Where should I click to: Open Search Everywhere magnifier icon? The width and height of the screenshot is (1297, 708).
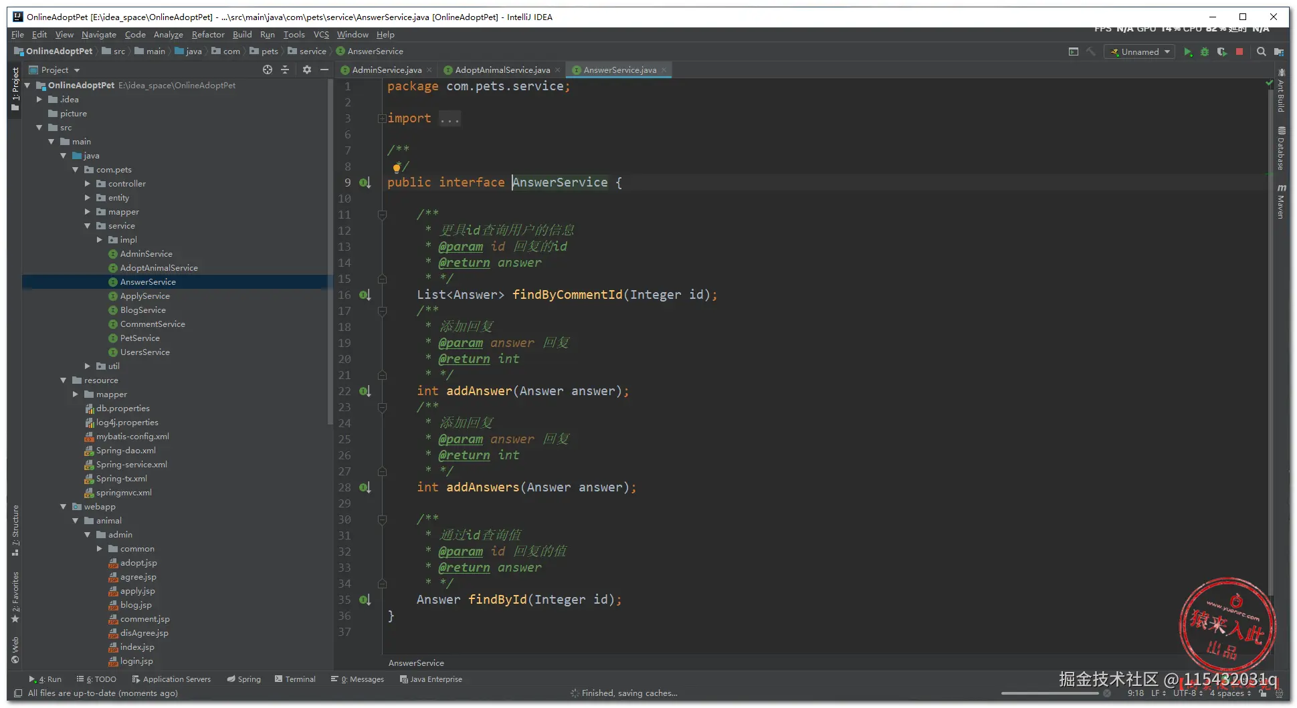(x=1261, y=52)
